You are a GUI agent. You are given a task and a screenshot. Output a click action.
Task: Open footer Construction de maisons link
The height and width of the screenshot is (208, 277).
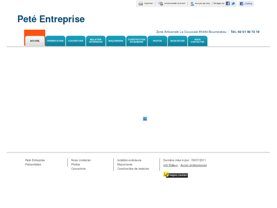pyautogui.click(x=133, y=169)
